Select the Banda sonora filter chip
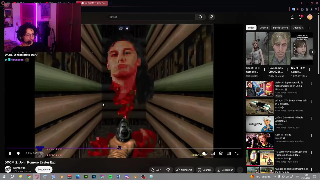Screen dimensions: 320x180 tap(280, 28)
